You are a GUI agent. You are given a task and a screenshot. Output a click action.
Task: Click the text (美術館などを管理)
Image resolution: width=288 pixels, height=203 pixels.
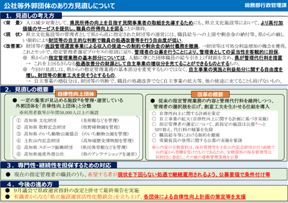100,120
